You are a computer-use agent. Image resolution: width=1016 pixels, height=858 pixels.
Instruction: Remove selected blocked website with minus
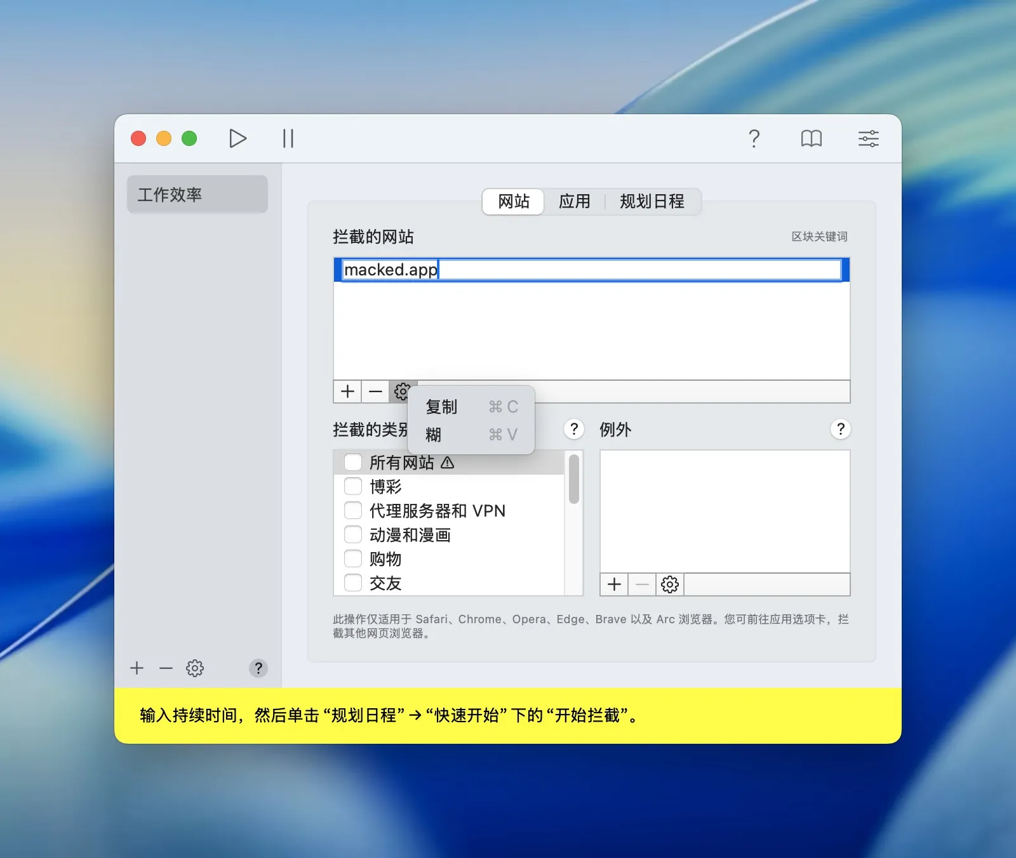click(375, 392)
